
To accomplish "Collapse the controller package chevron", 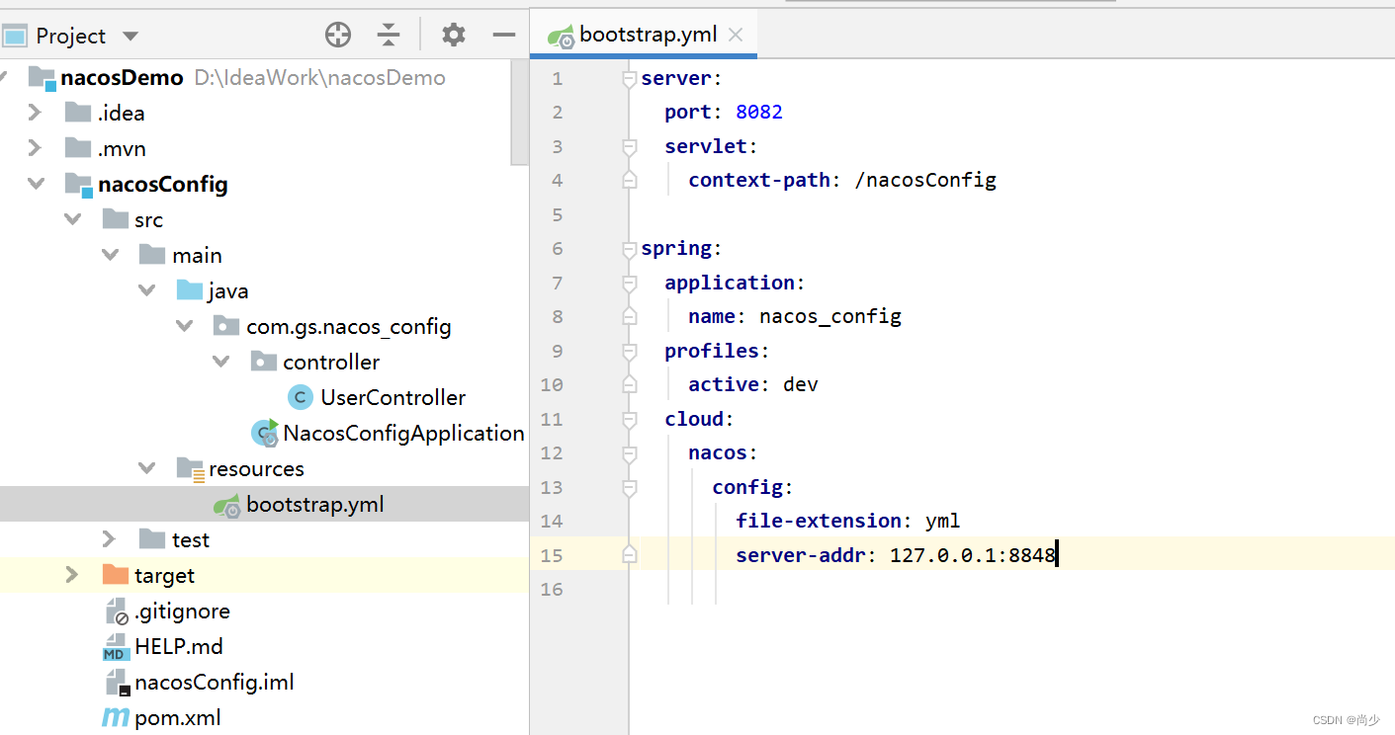I will 222,362.
